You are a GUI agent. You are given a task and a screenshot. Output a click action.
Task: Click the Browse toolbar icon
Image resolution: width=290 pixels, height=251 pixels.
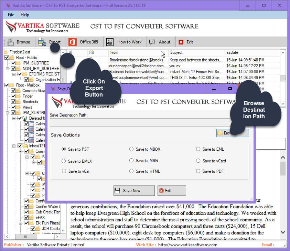coord(11,42)
